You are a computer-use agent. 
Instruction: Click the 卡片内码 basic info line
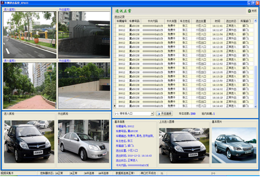click(x=132, y=165)
